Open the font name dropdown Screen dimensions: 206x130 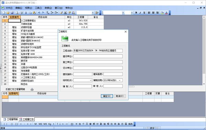(123, 13)
